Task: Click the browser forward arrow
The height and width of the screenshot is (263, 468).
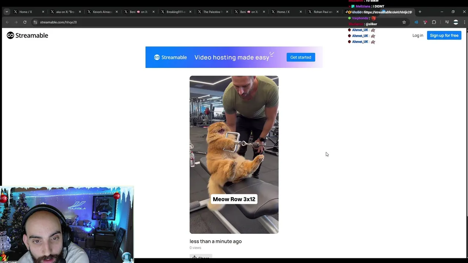Action: tap(16, 22)
